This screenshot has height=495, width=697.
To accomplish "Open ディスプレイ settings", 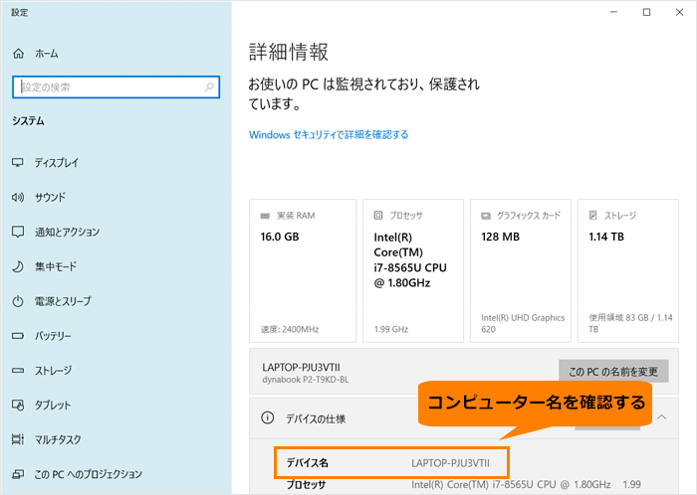I will pos(57,163).
